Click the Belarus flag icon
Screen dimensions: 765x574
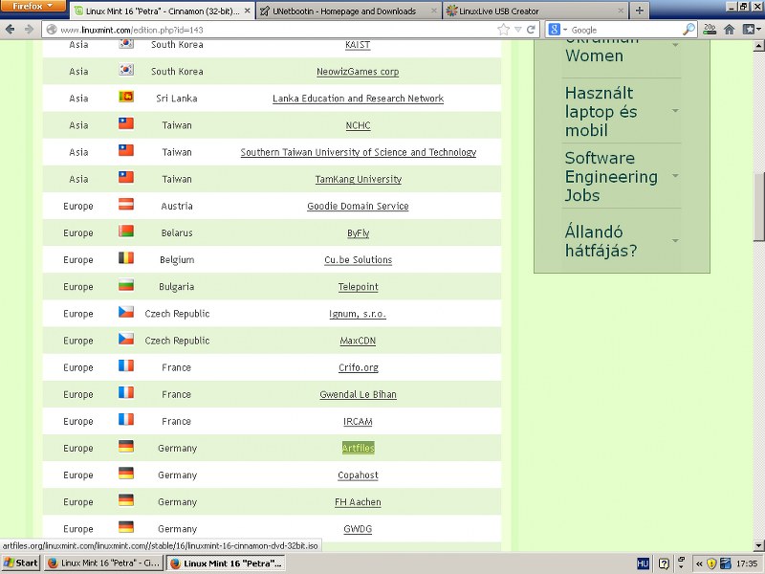click(x=126, y=232)
